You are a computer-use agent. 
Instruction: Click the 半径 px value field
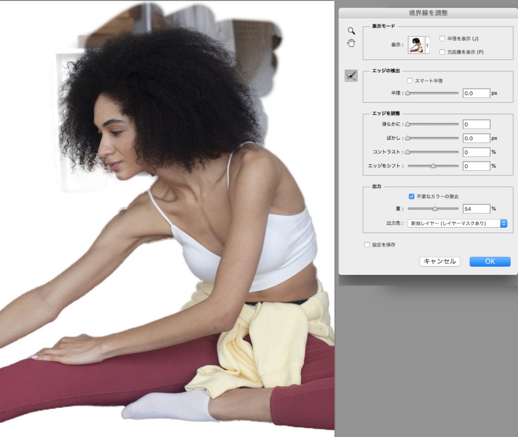[x=477, y=93]
